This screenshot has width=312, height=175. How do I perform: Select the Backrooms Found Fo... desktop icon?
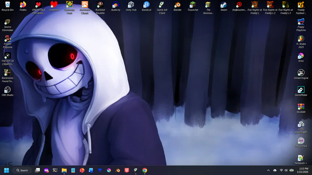(x=8, y=76)
